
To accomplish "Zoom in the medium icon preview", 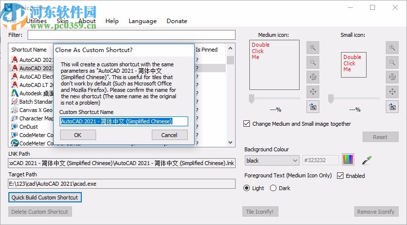I will (x=313, y=48).
